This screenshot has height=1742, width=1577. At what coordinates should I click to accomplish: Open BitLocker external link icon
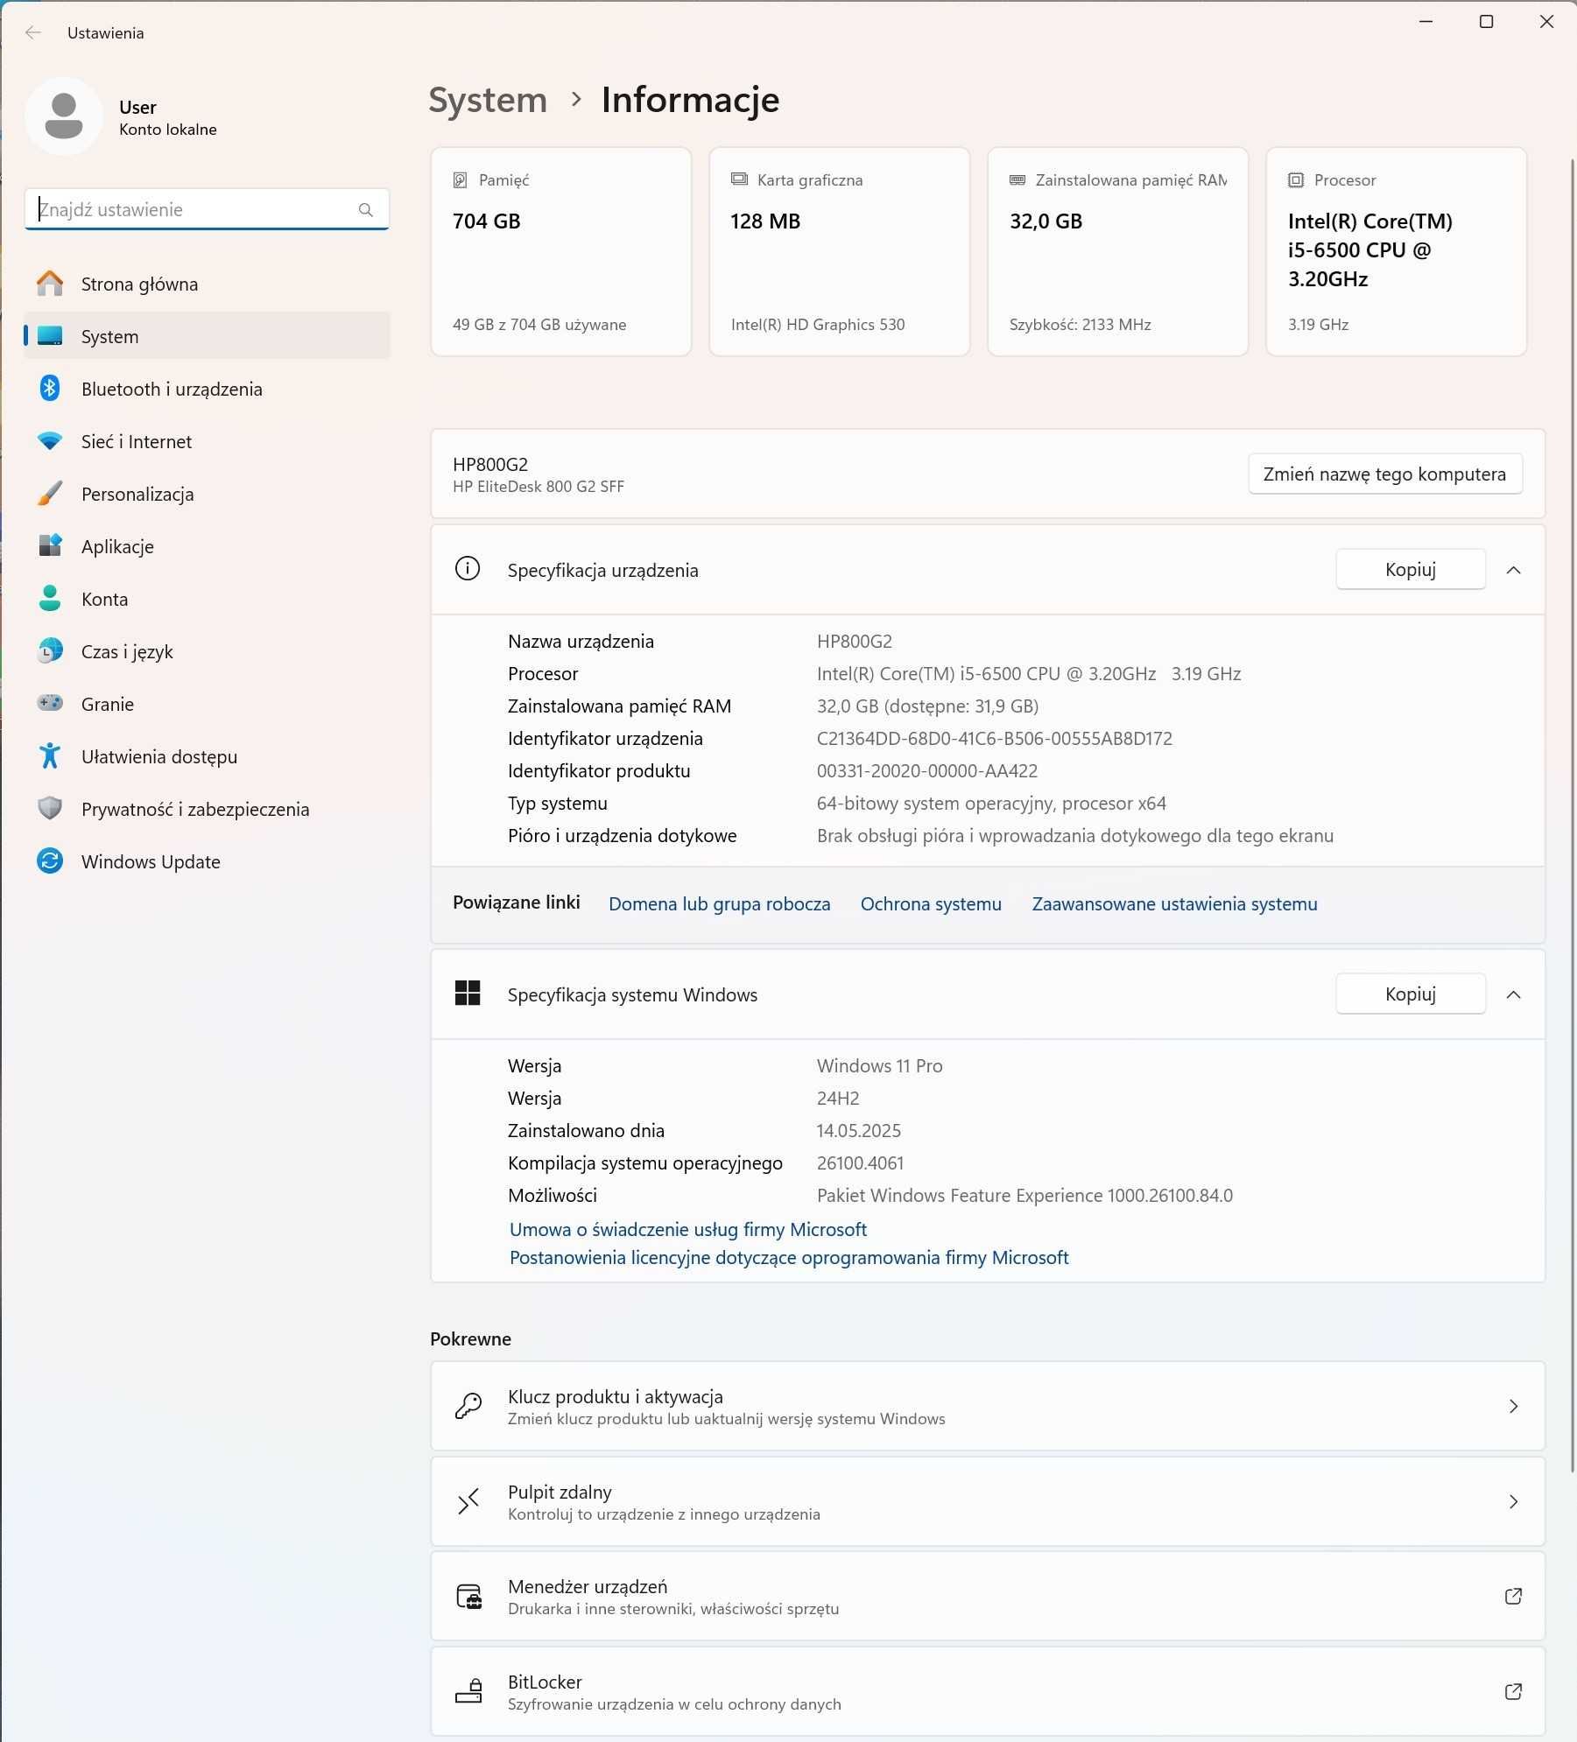tap(1513, 1691)
